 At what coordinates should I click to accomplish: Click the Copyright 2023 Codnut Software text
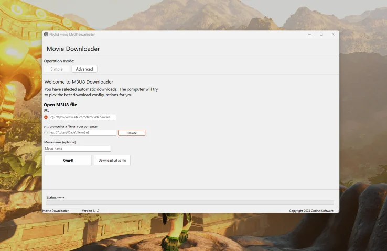311,211
